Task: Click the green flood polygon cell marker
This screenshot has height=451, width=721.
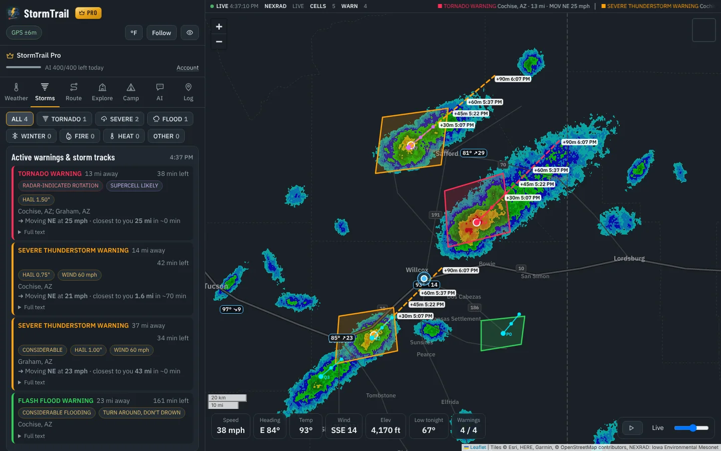Action: click(503, 333)
